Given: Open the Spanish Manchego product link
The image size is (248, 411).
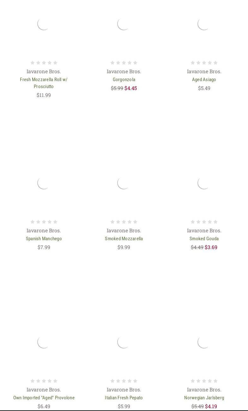Looking at the screenshot, I should coord(44,239).
